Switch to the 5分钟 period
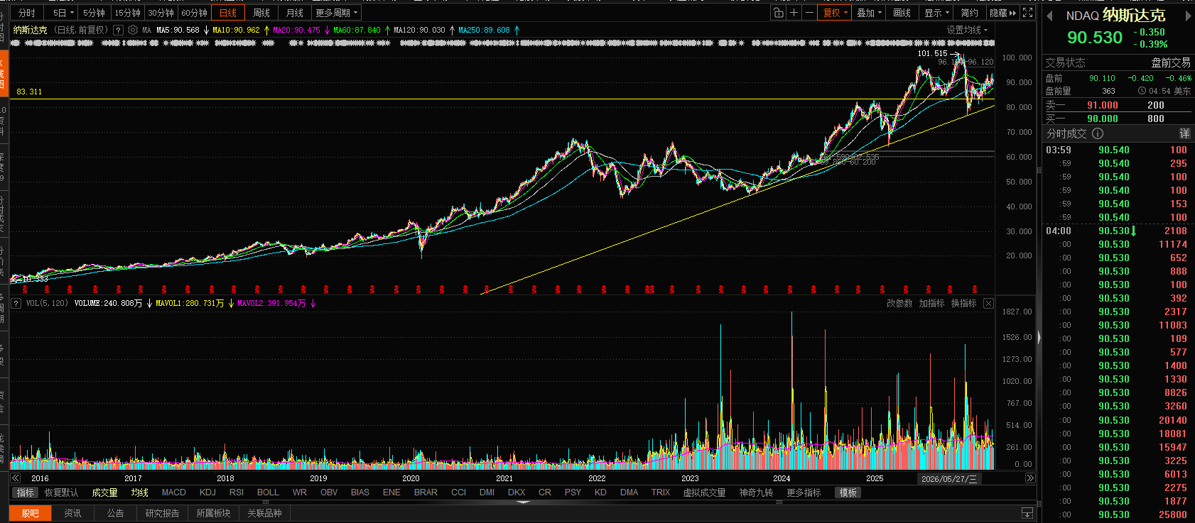Viewport: 1195px width, 523px height. 94,13
